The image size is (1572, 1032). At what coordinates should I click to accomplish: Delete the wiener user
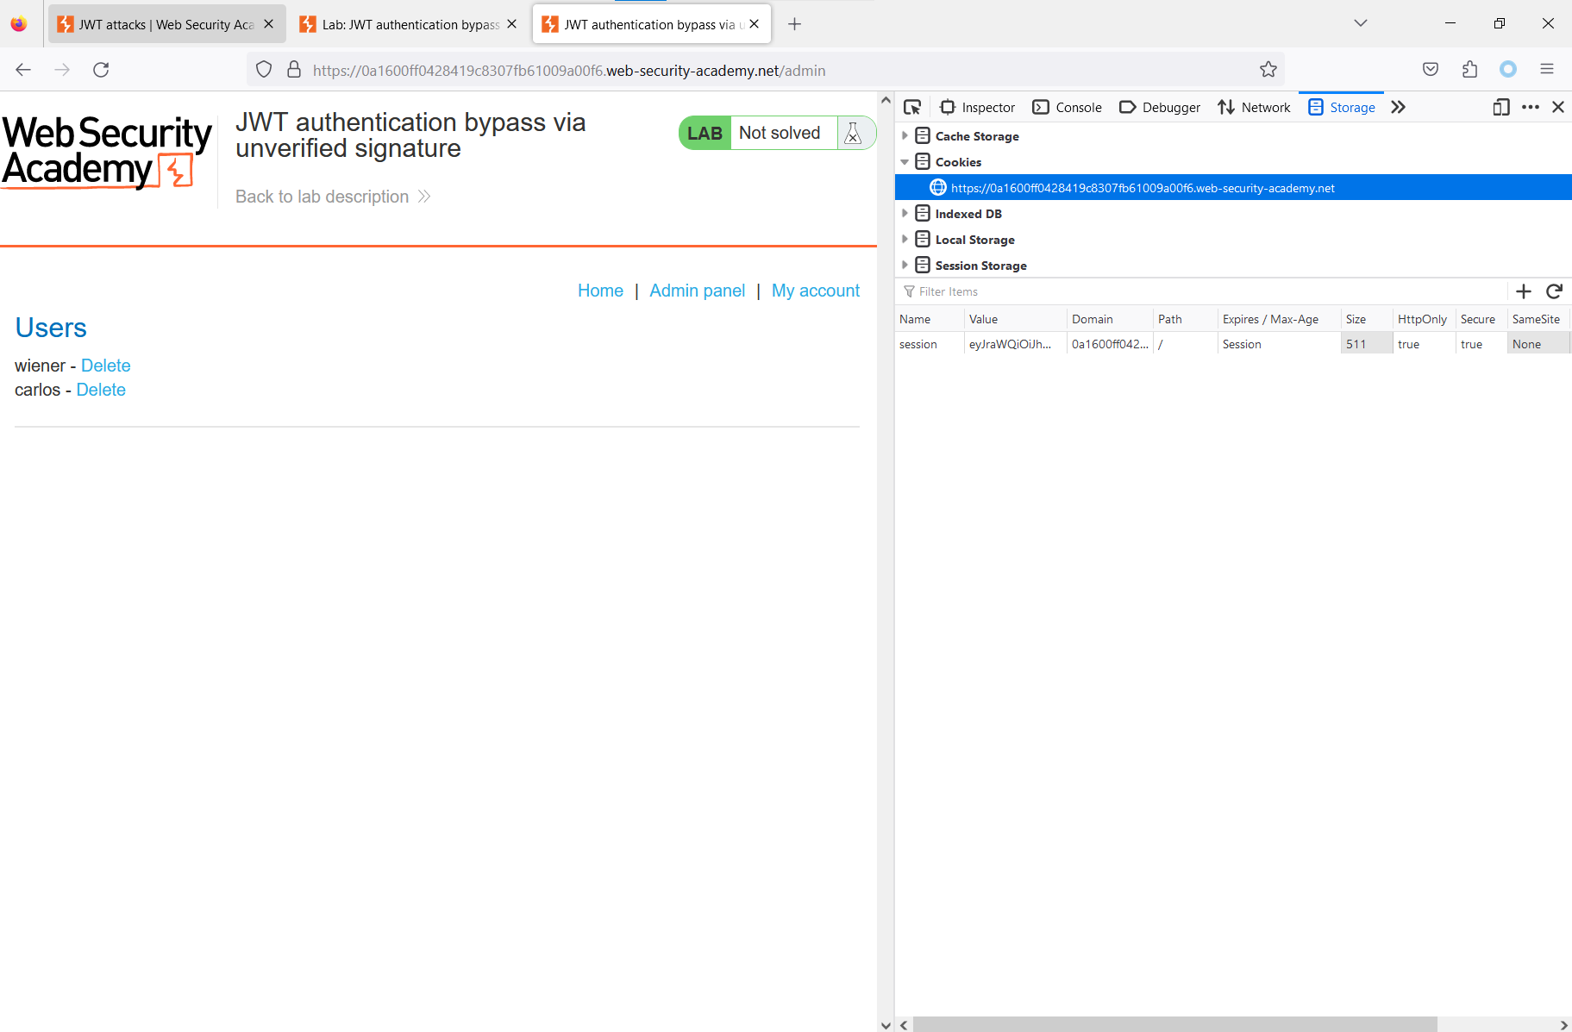pos(106,366)
